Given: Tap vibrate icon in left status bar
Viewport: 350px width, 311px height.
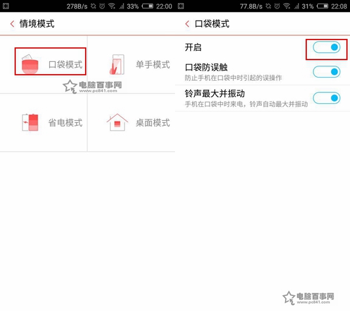Looking at the screenshot, I should [94, 6].
